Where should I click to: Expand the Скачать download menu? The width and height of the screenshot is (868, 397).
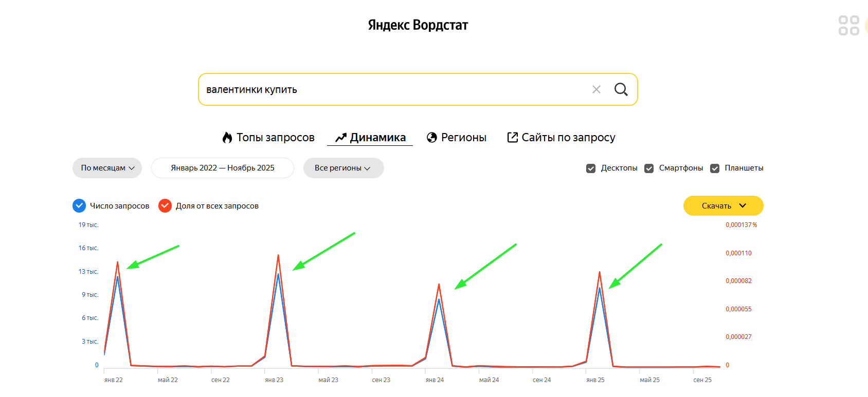pyautogui.click(x=723, y=205)
